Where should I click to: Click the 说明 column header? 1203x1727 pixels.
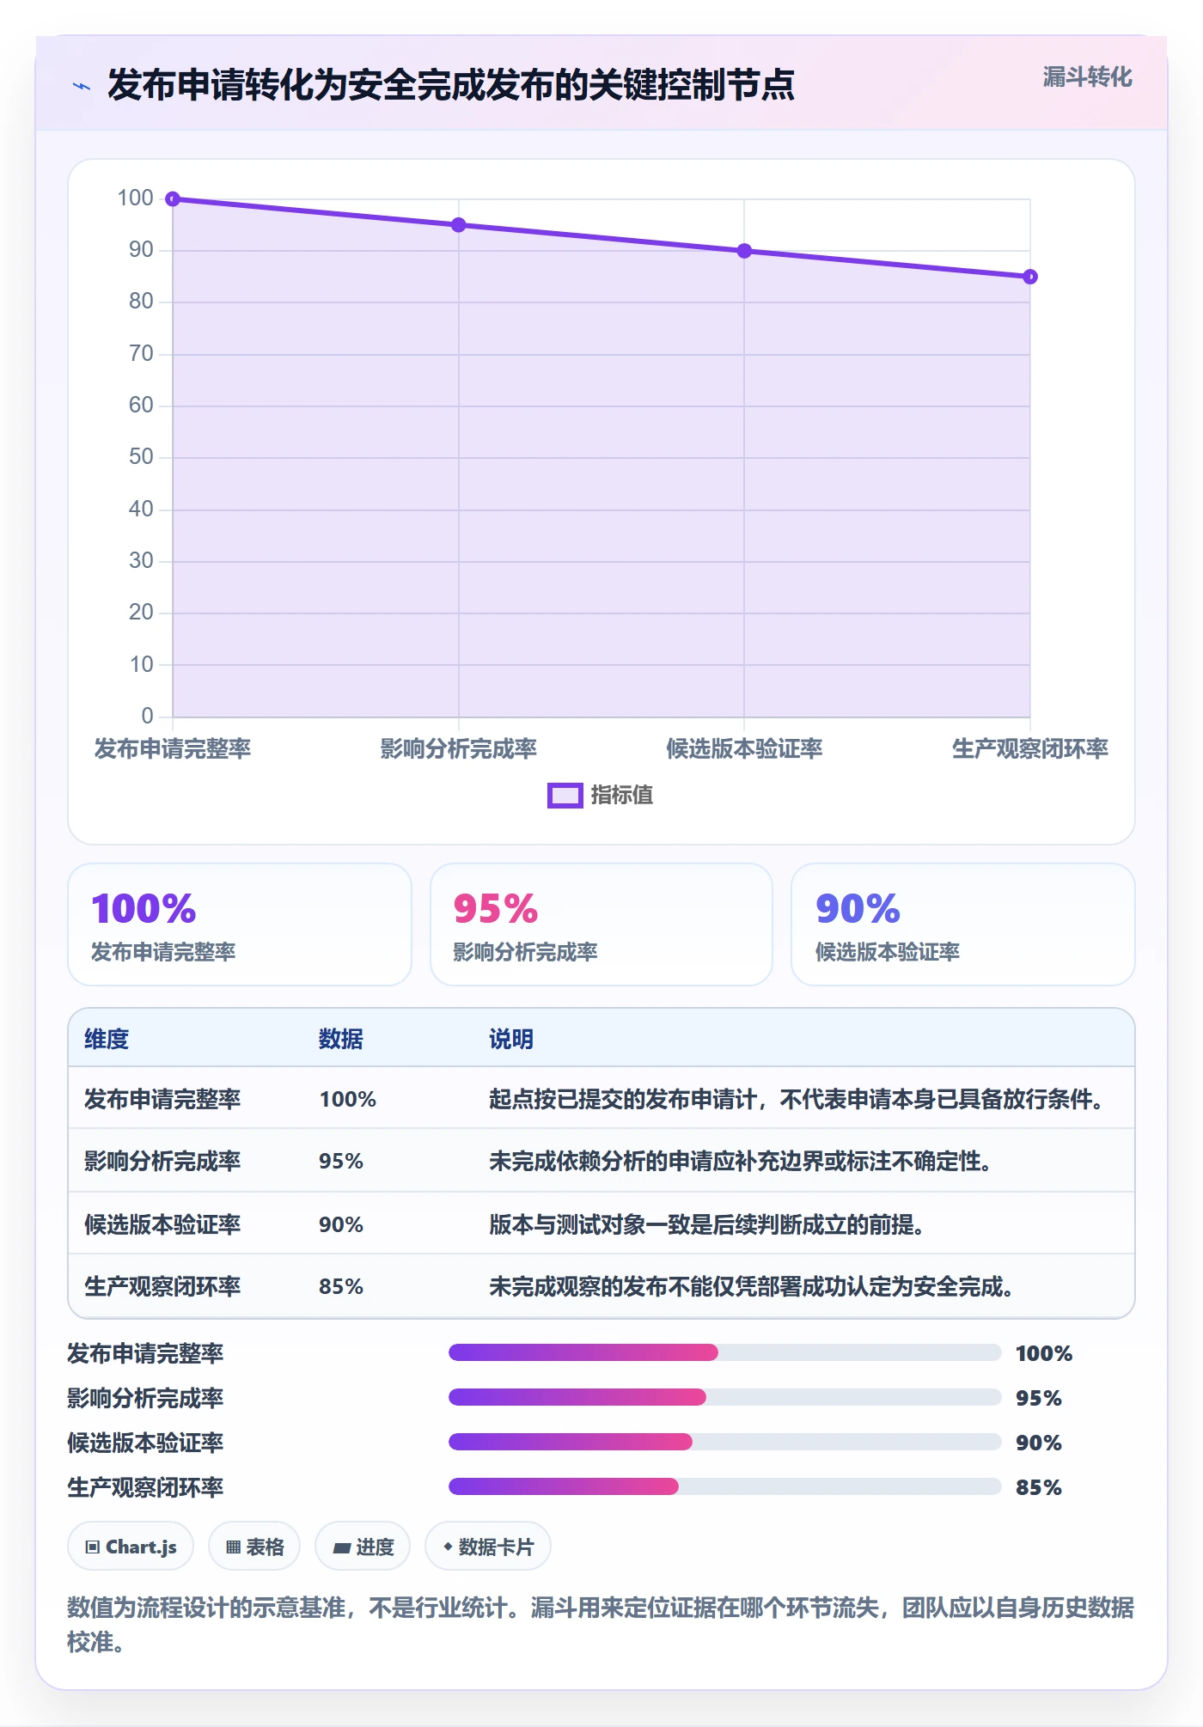pos(511,1039)
